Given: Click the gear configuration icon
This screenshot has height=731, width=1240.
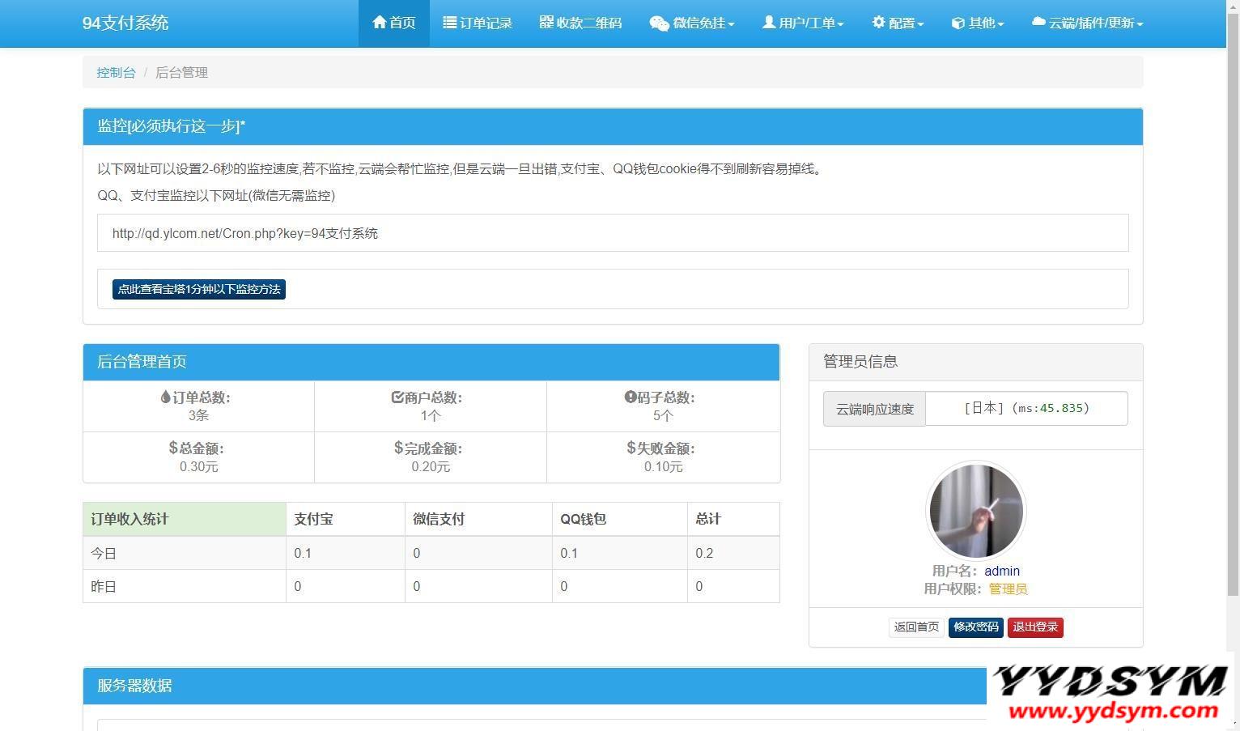Looking at the screenshot, I should point(878,23).
